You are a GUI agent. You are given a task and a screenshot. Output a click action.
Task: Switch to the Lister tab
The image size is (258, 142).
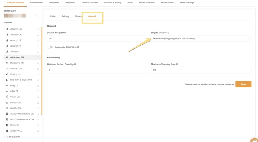click(x=53, y=17)
